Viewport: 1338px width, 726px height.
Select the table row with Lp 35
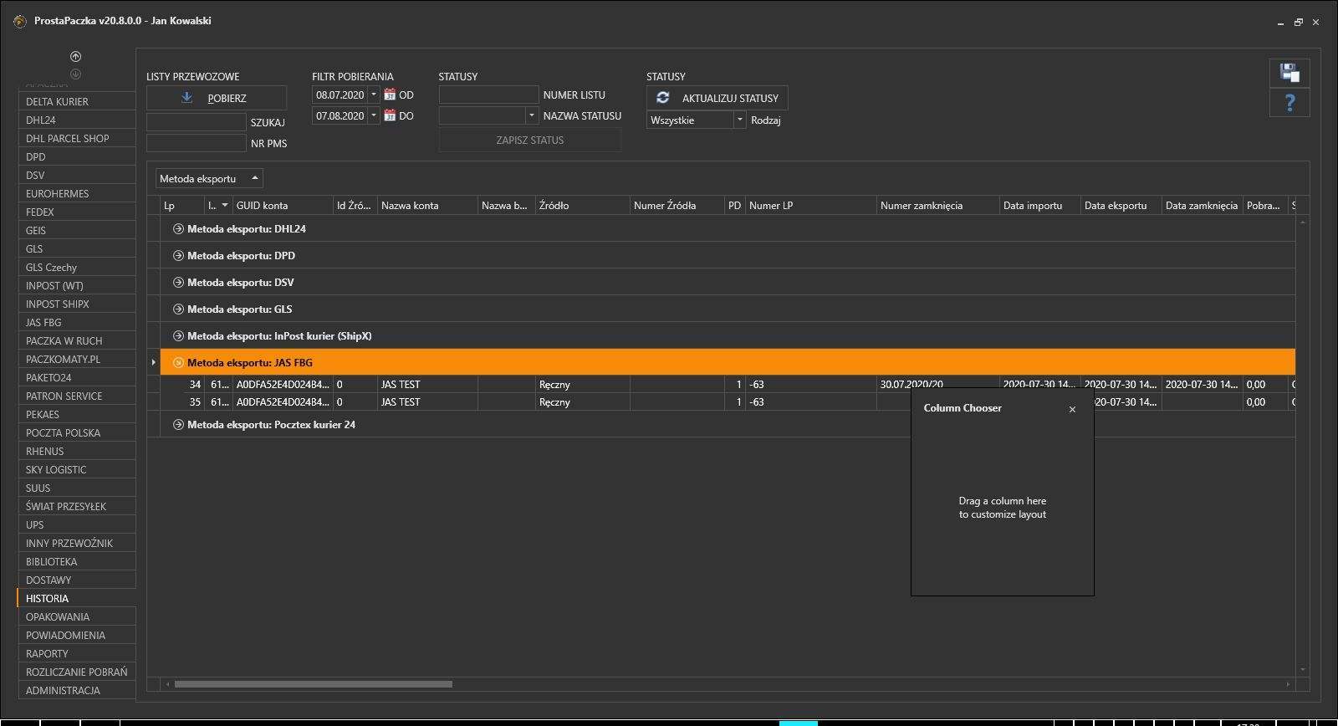coord(728,402)
